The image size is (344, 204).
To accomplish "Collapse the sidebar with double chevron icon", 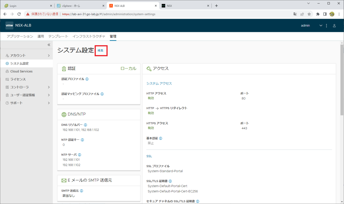I will click(x=49, y=45).
